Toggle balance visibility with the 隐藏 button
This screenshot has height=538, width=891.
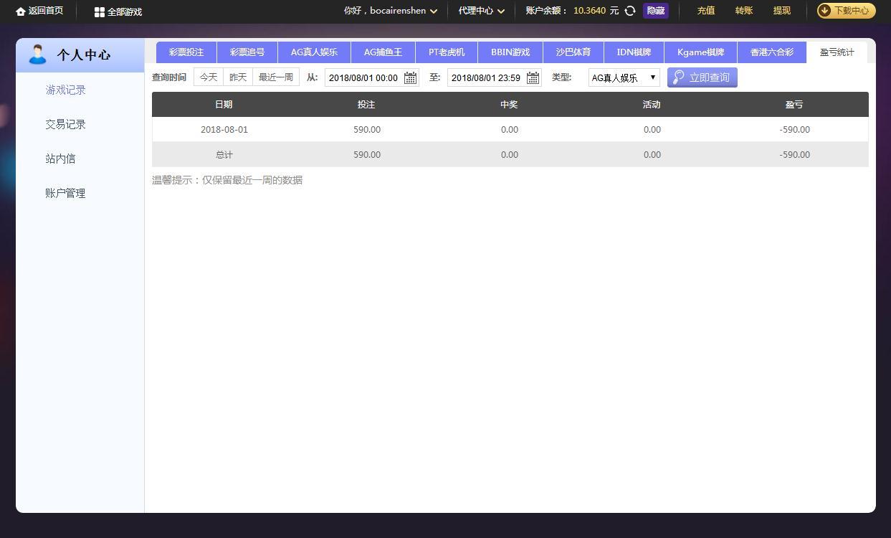(656, 11)
